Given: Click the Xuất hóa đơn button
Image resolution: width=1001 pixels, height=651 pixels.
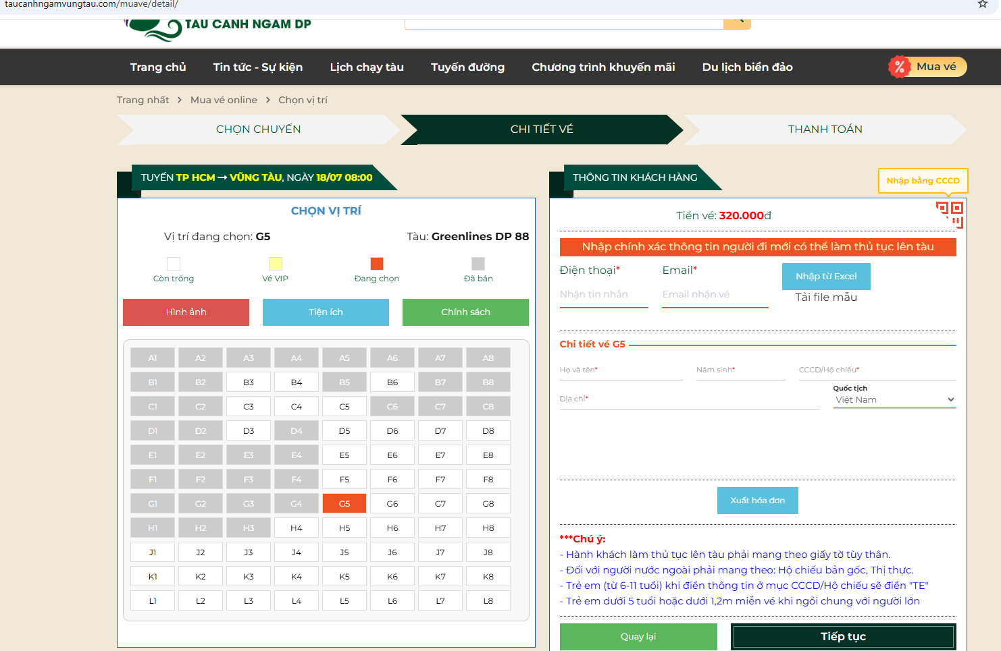Looking at the screenshot, I should tap(757, 501).
